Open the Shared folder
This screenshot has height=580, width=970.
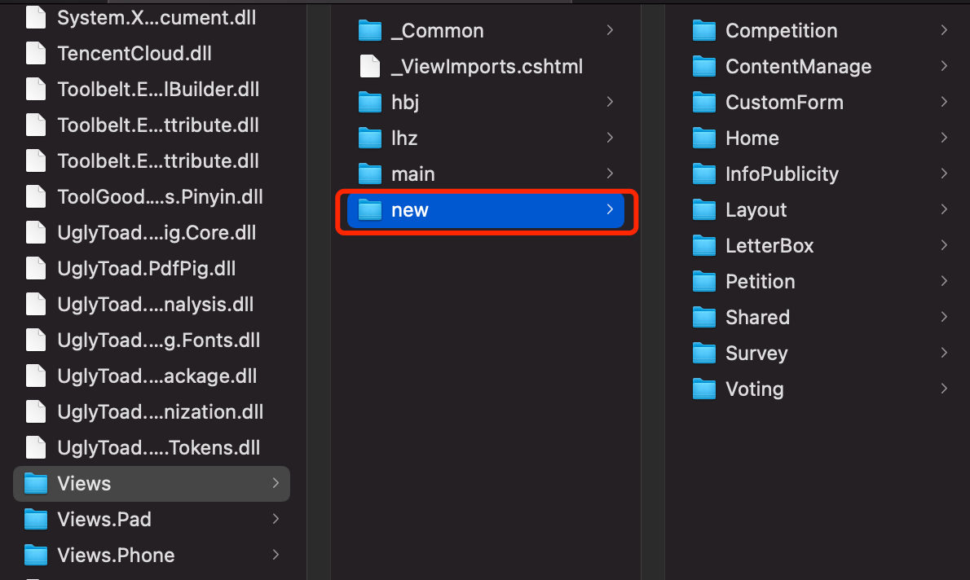pos(757,318)
